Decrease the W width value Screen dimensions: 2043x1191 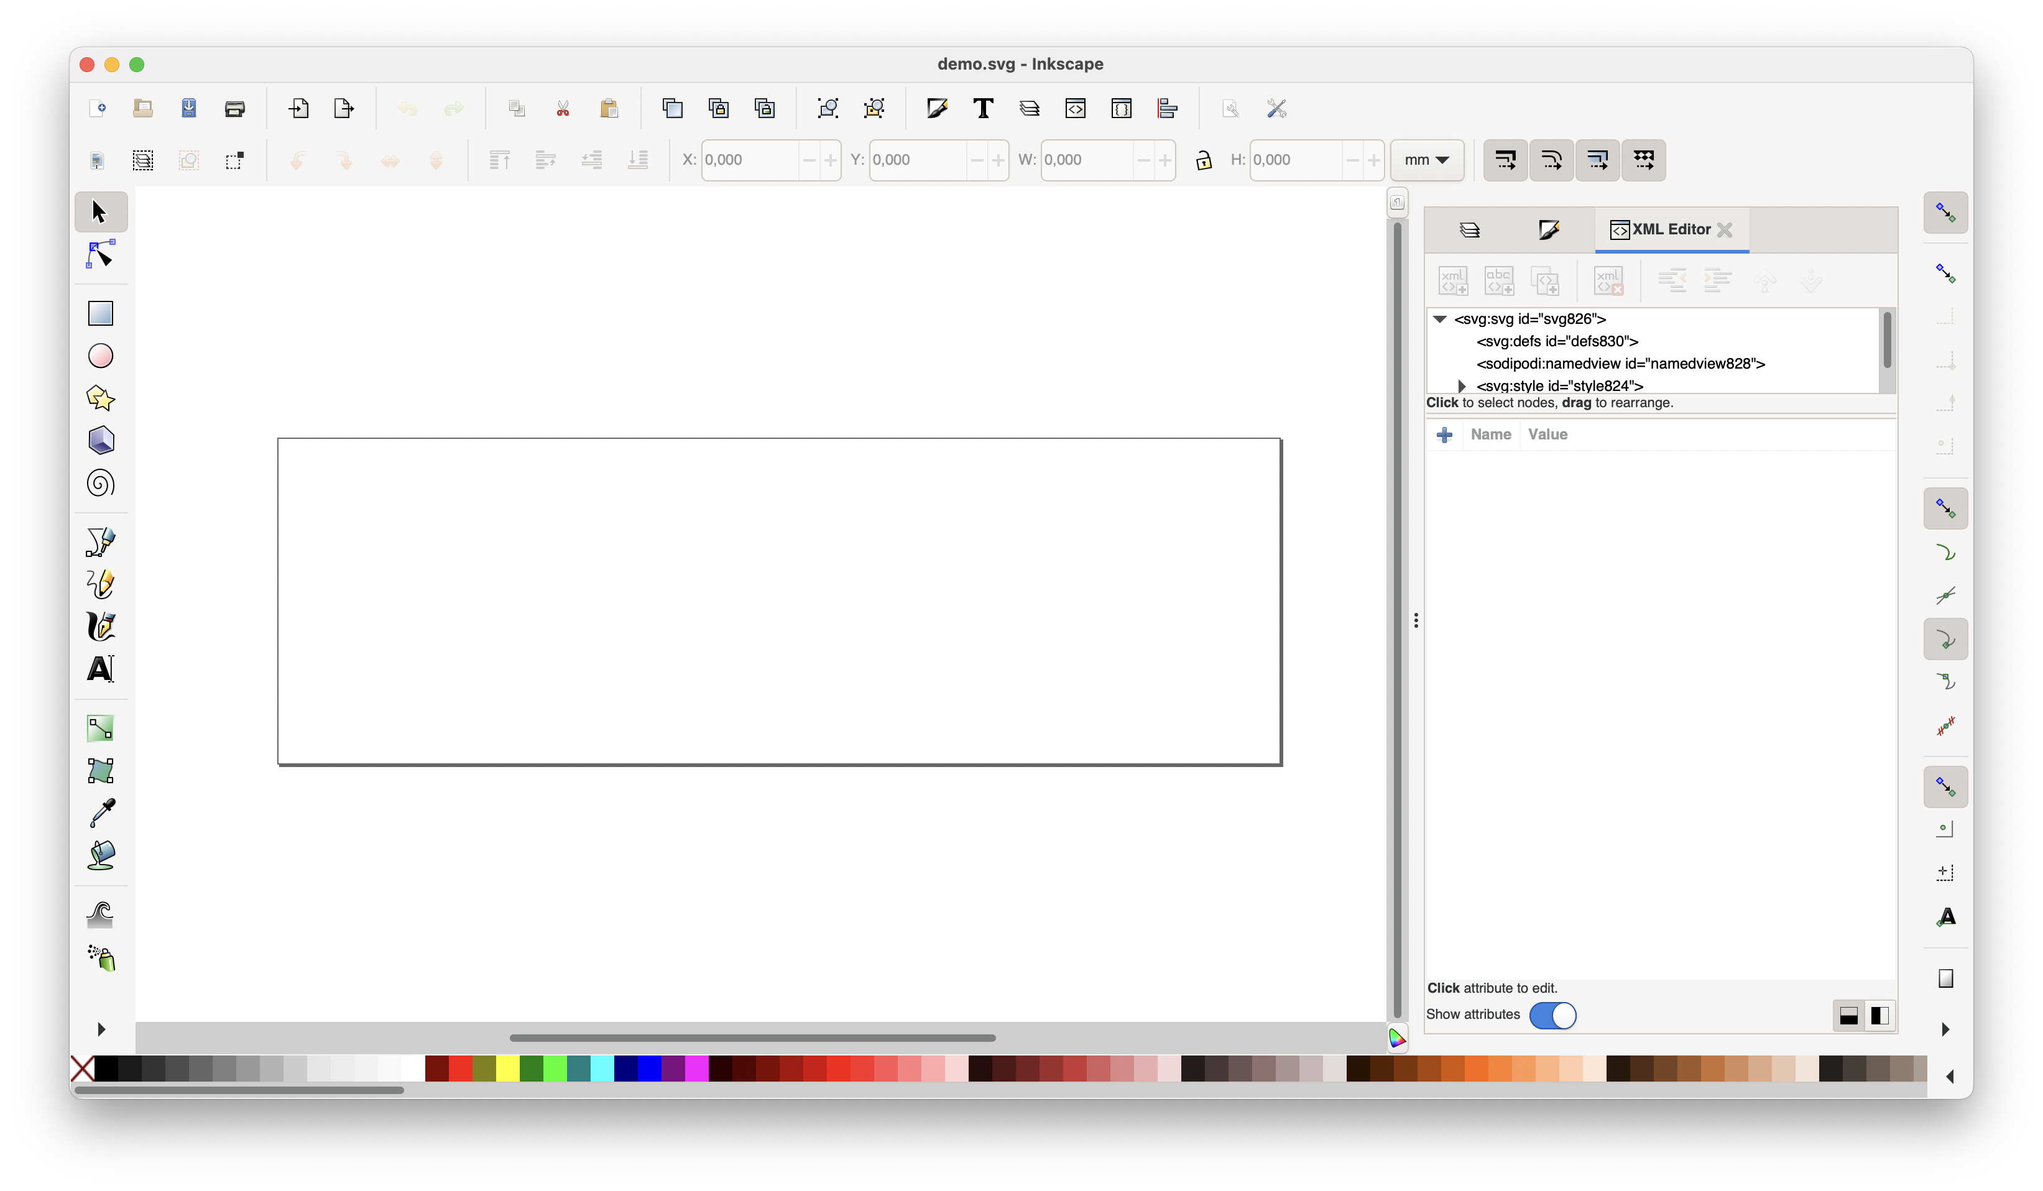click(x=1143, y=160)
